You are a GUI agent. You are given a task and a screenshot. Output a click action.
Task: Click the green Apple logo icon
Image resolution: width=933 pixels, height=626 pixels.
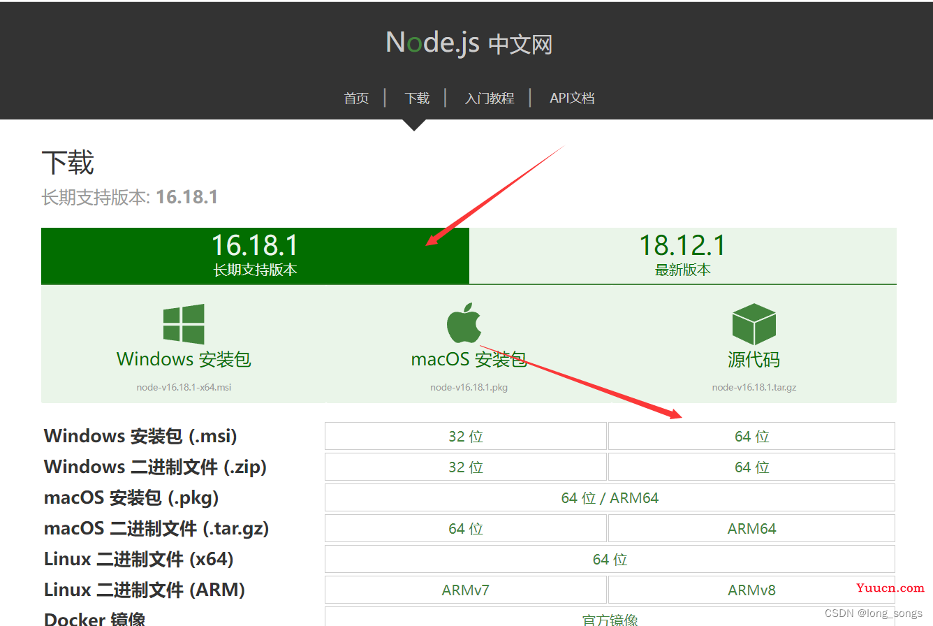(464, 323)
